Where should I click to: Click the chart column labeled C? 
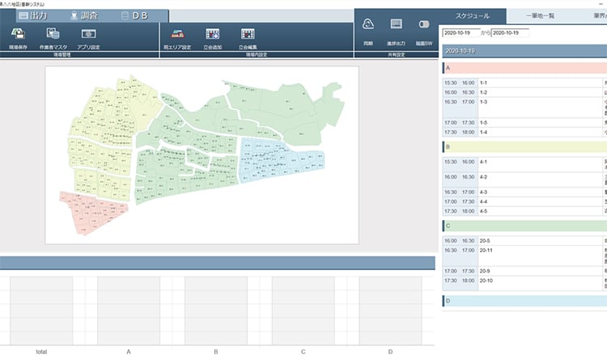tap(303, 311)
